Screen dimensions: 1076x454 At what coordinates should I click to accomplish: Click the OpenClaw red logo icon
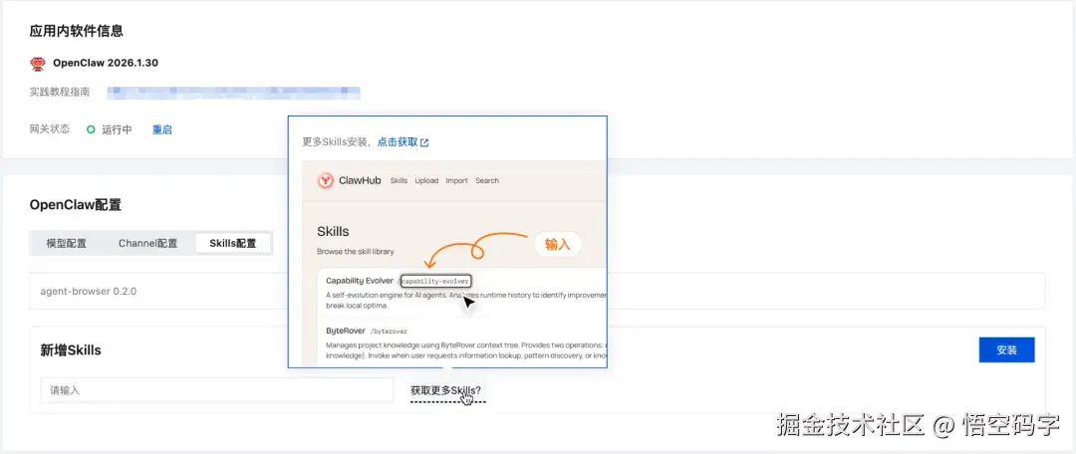pyautogui.click(x=38, y=63)
